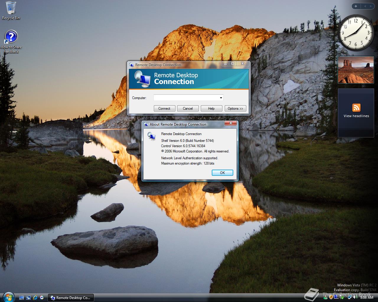Click the 8:06 AM taskbar clock
This screenshot has width=378, height=302.
point(367,297)
